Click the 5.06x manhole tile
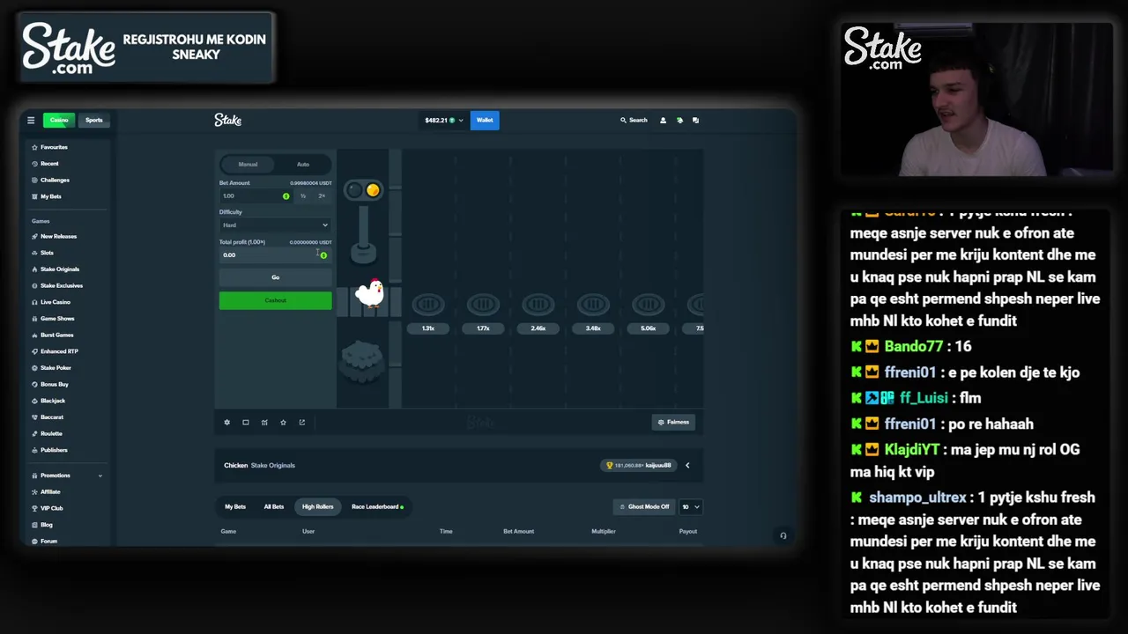Screen dimensions: 1128x634 [x=648, y=305]
